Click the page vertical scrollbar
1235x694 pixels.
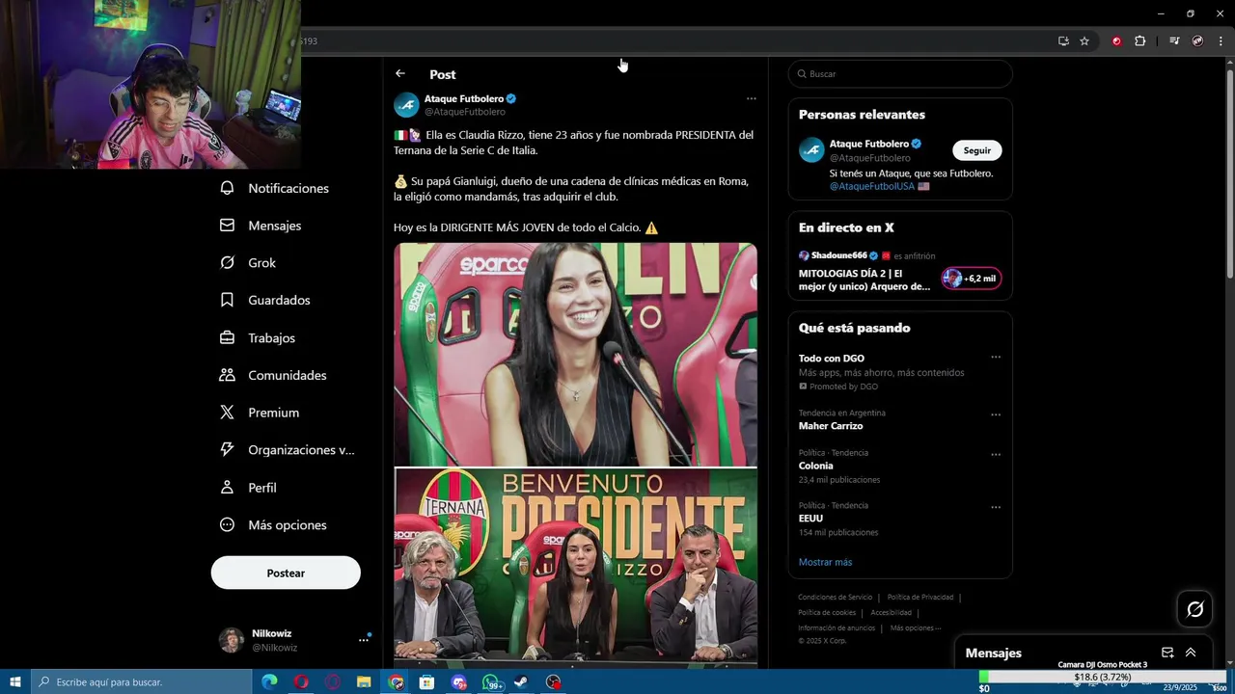(1229, 173)
